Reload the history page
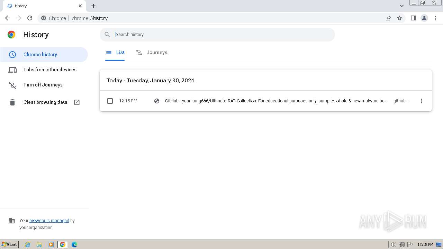The image size is (443, 249). [x=30, y=18]
